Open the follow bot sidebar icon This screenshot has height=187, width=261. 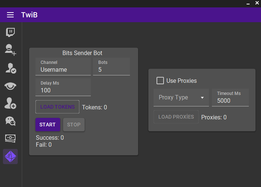10,103
